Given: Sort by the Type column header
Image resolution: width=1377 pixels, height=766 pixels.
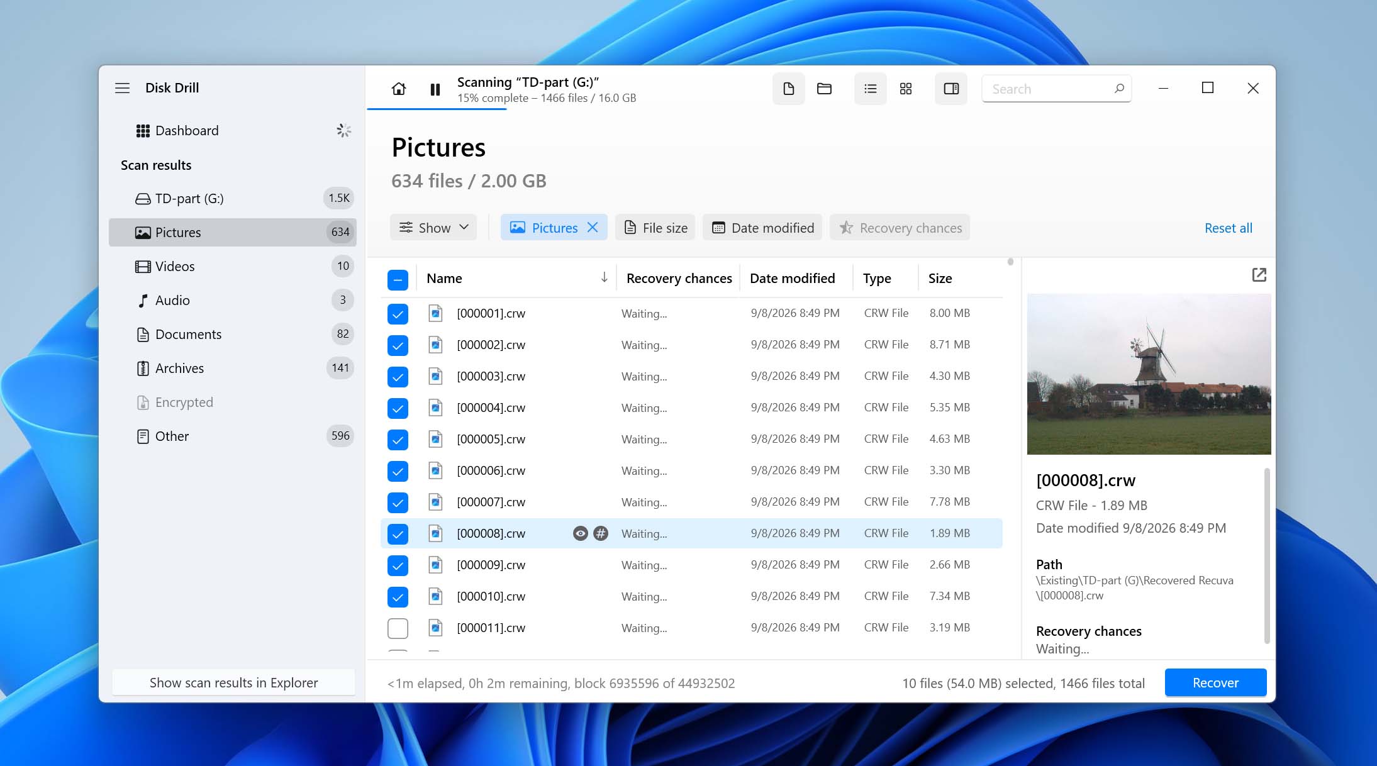Looking at the screenshot, I should (877, 279).
